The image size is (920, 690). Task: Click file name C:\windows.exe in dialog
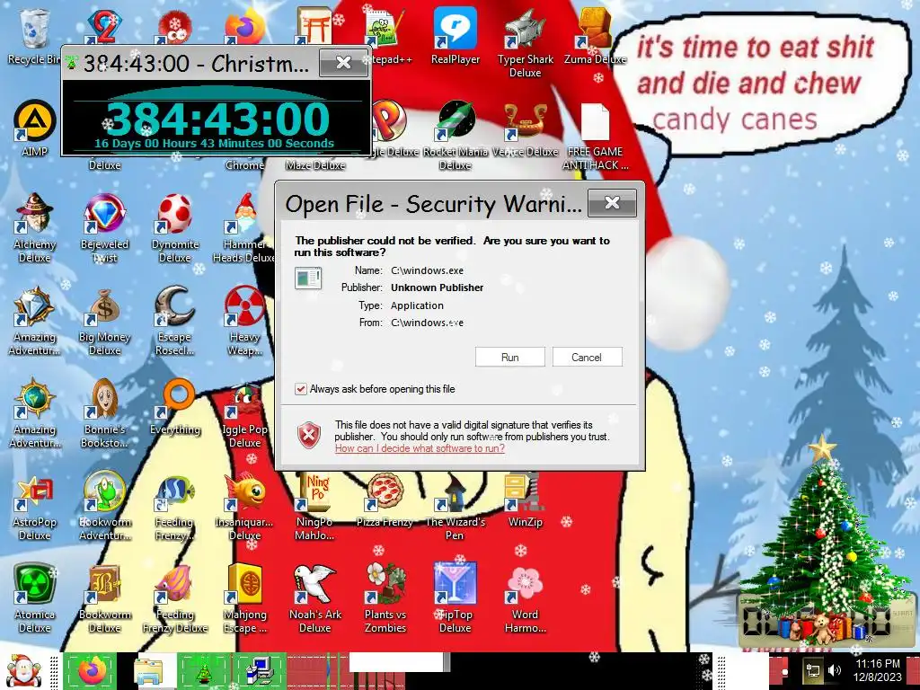tap(427, 270)
